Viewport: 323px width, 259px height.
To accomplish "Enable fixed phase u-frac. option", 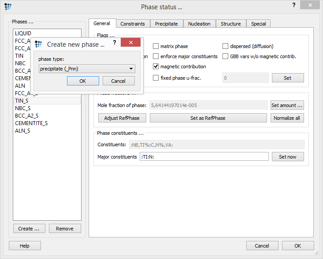I will [x=156, y=78].
